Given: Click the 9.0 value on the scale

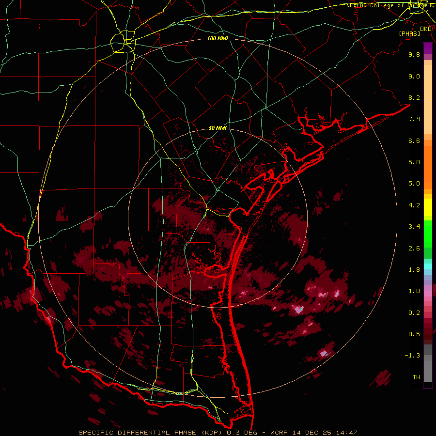Looking at the screenshot, I should click(x=414, y=76).
